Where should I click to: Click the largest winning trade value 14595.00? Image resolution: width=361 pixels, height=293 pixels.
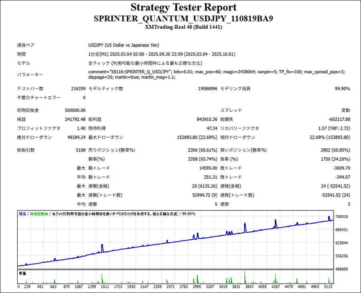coord(208,168)
